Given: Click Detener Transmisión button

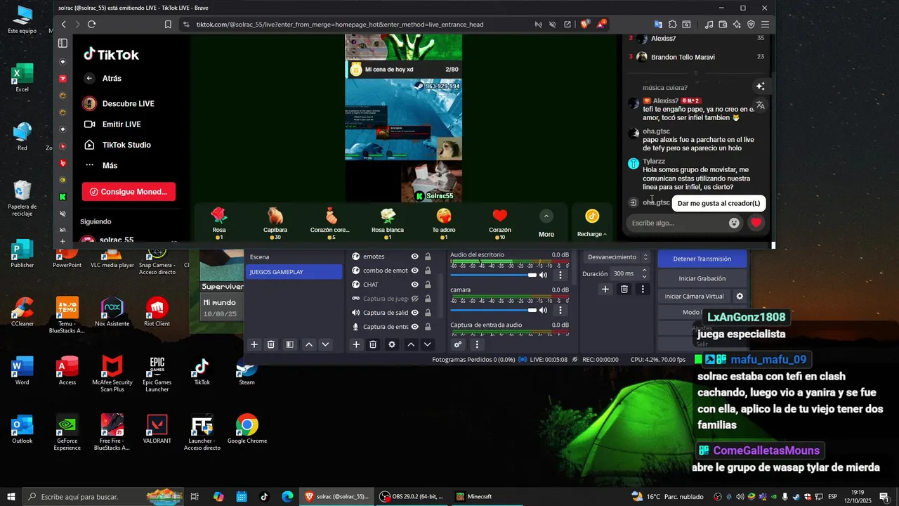Looking at the screenshot, I should click(702, 259).
